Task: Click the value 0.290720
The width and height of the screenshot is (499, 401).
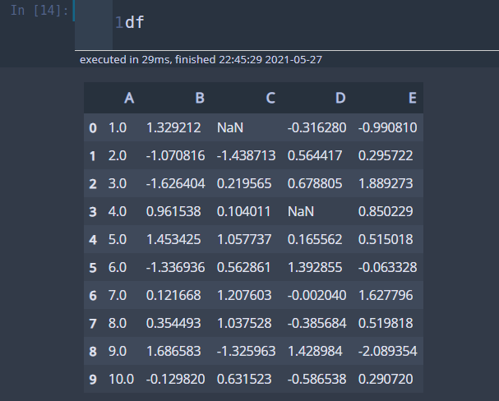Action: click(x=386, y=380)
